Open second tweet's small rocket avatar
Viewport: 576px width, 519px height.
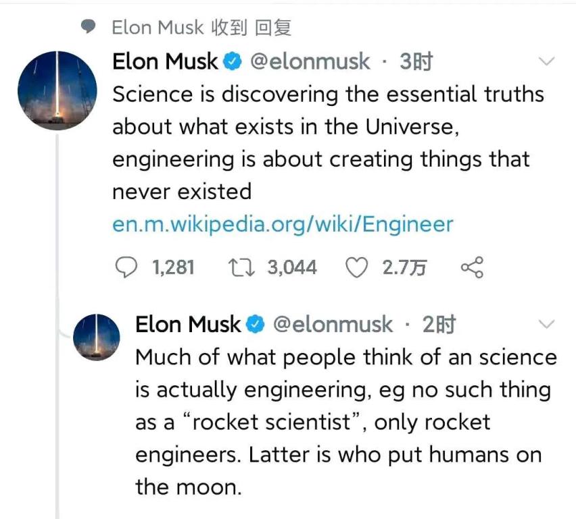(96, 337)
